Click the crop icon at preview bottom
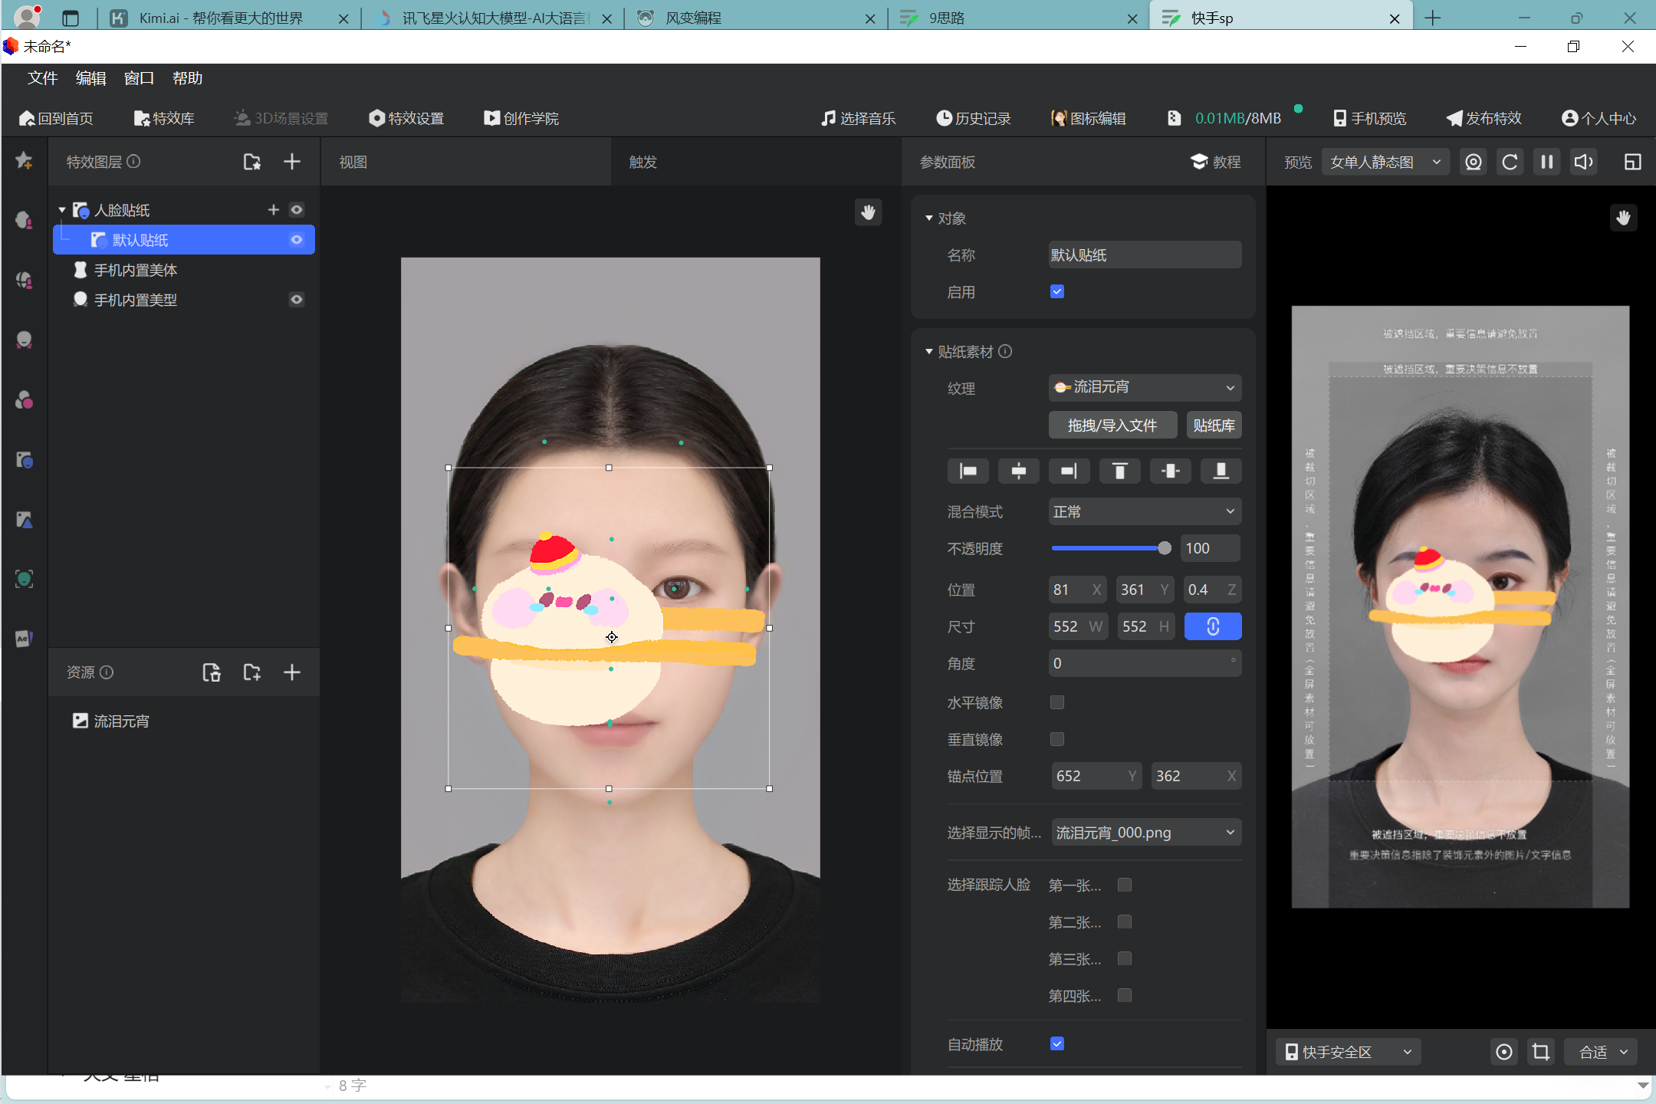Screen dimensions: 1656x1104 click(x=1541, y=1052)
